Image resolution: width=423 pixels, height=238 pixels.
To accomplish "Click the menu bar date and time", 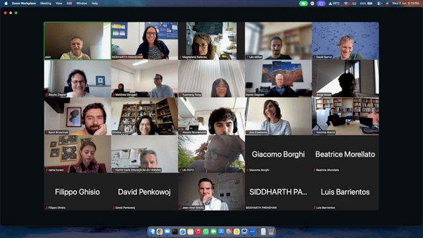I will 405,3.
